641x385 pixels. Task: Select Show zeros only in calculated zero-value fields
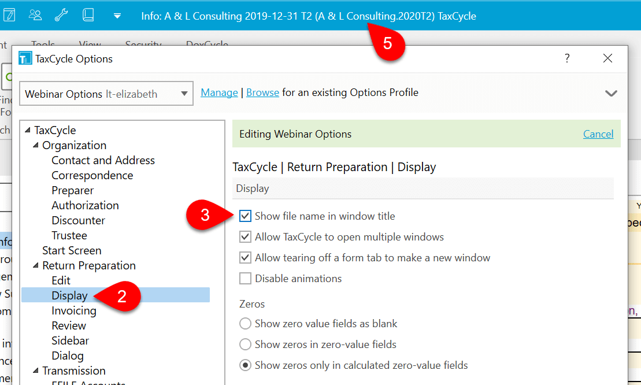[245, 365]
